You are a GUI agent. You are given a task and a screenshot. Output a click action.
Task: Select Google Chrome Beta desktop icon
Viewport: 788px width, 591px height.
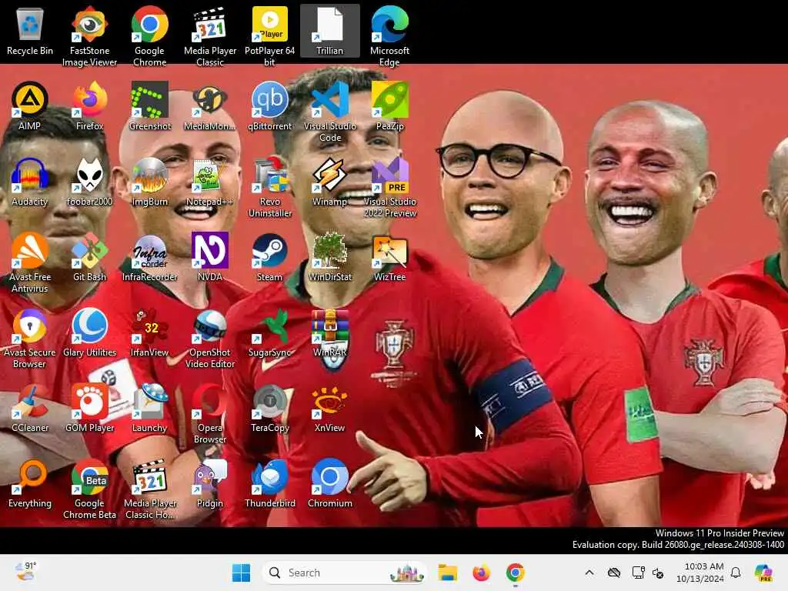click(x=89, y=489)
